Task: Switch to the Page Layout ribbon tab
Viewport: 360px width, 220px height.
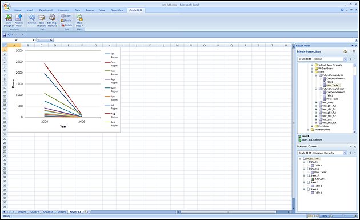Action: (x=46, y=10)
